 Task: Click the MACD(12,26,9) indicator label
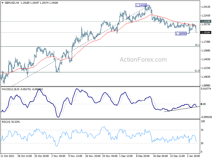(x=11, y=89)
